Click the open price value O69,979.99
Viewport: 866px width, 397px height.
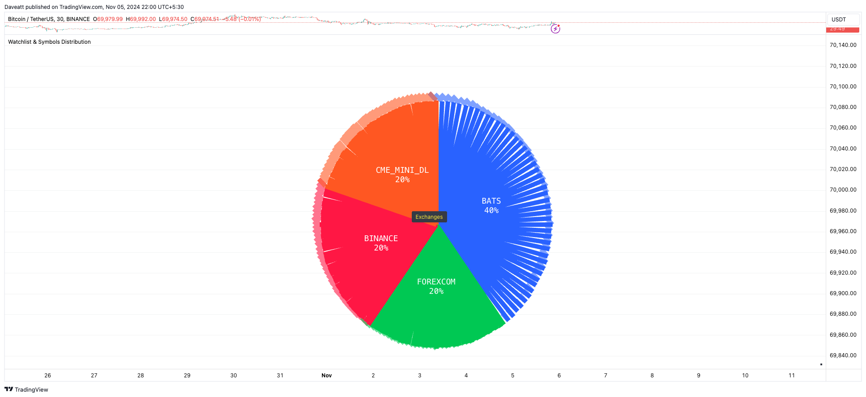(x=108, y=19)
